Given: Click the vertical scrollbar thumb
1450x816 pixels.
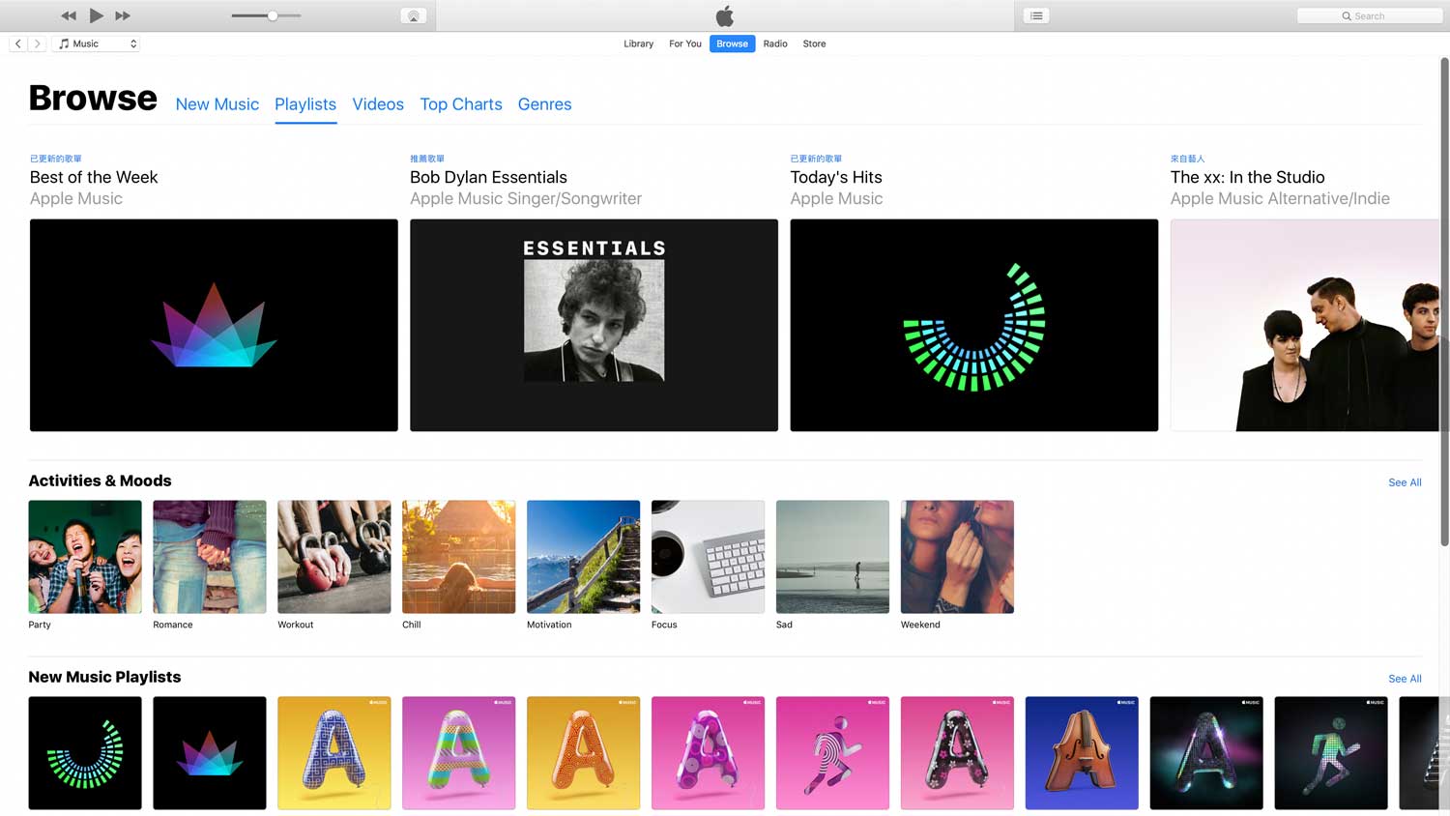Looking at the screenshot, I should (x=1444, y=302).
